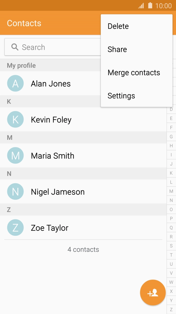Tap the add contact button
The height and width of the screenshot is (314, 176).
coord(153,293)
